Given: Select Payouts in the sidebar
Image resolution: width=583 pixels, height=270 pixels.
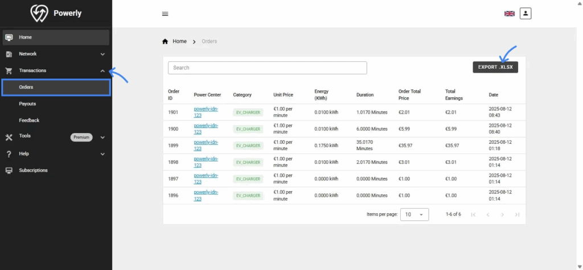Looking at the screenshot, I should (x=27, y=104).
